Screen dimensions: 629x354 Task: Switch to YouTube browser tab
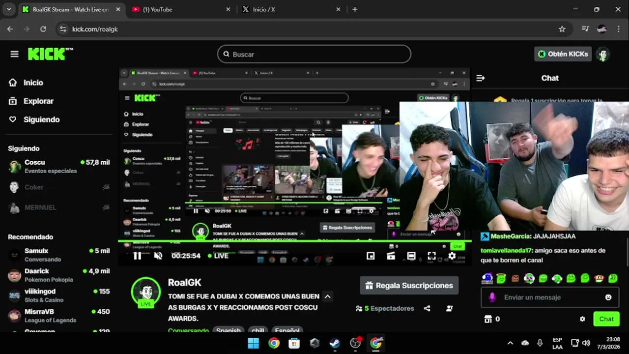[181, 9]
